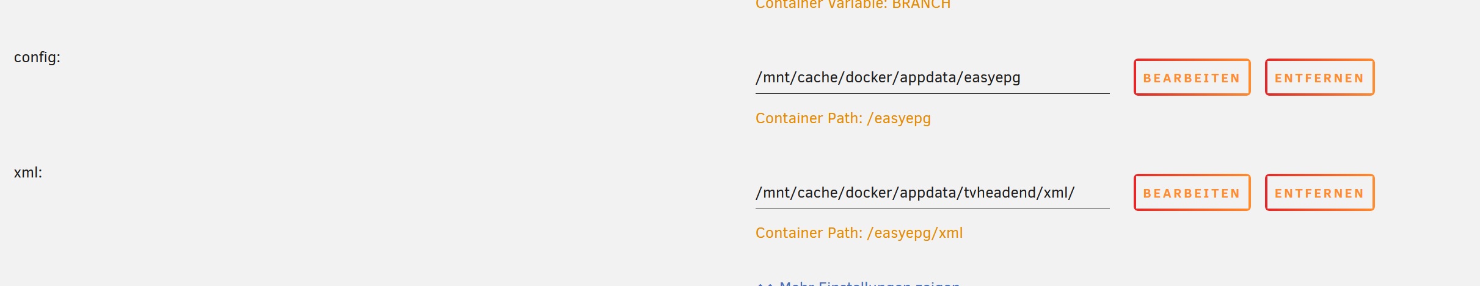Place cursor in xml host path input
1480x286 pixels.
pos(932,193)
